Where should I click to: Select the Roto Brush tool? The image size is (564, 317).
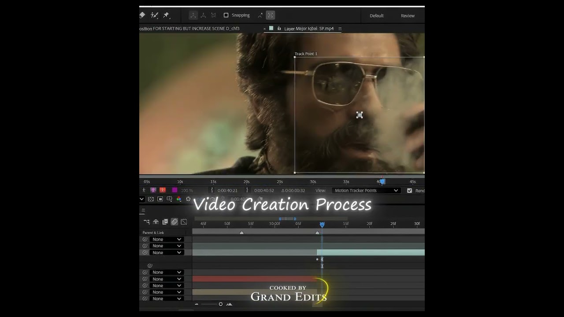tap(154, 15)
